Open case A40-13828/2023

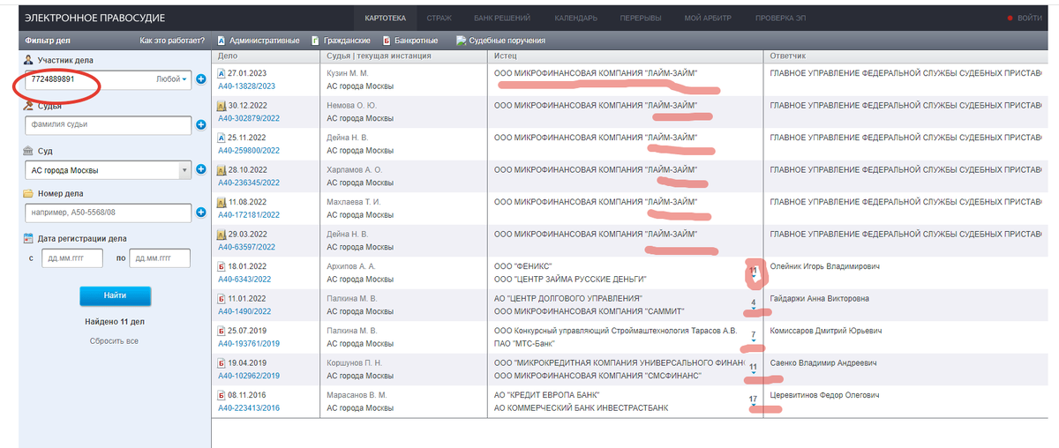click(x=247, y=86)
